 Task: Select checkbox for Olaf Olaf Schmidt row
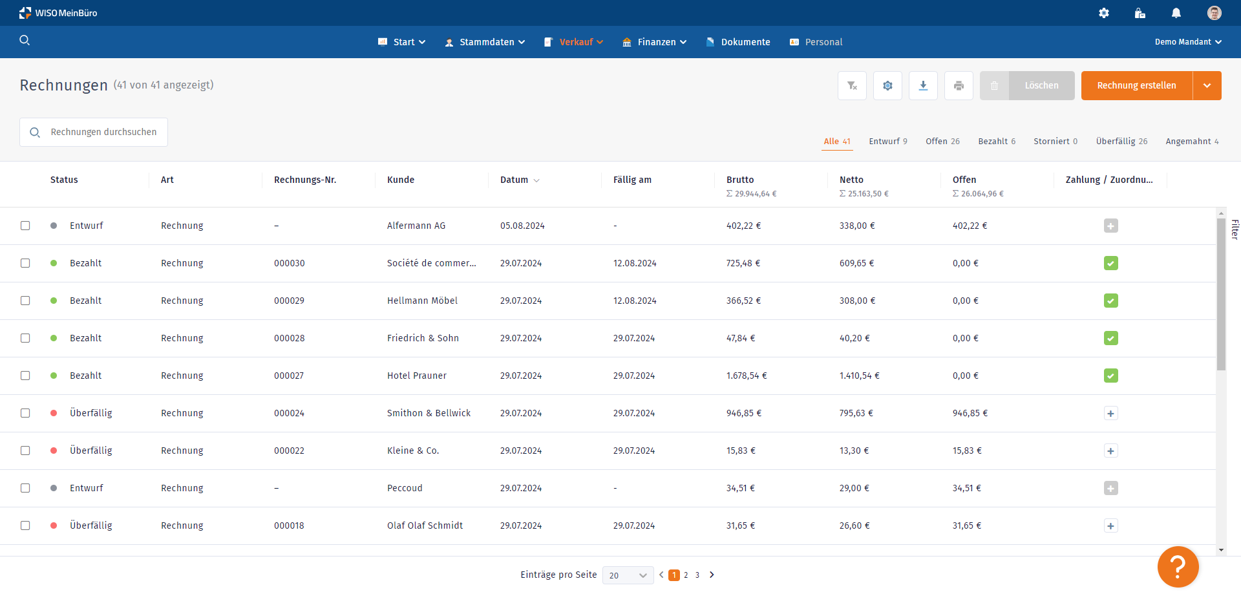pyautogui.click(x=25, y=525)
